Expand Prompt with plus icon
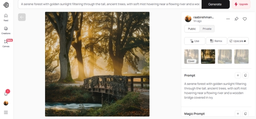This screenshot has width=256, height=119. point(238,75)
